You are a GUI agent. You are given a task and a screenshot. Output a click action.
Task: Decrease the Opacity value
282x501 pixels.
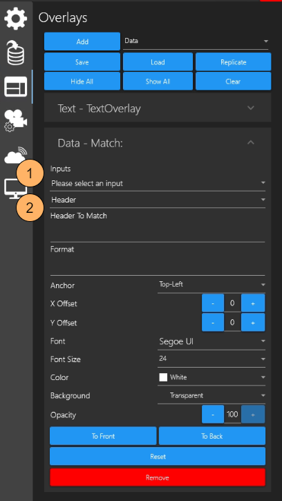pyautogui.click(x=213, y=415)
